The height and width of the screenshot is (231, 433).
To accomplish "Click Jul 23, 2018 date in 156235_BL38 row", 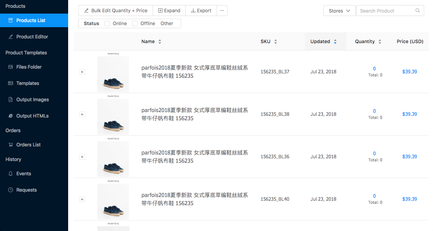I will tap(323, 114).
